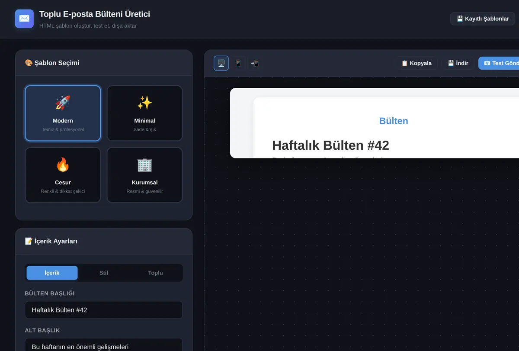
Task: Switch to mobile phone preview icon
Action: [x=238, y=63]
